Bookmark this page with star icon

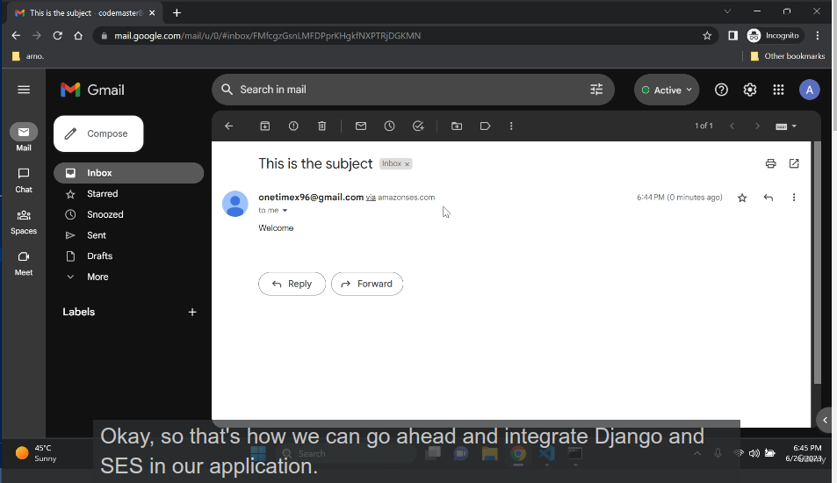click(x=707, y=36)
